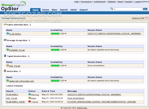Click the green status icon beside EVA8000_F1Lab

point(7,50)
